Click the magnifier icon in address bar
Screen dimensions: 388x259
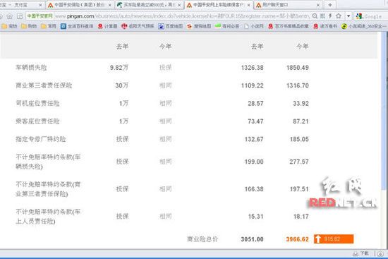click(x=315, y=16)
